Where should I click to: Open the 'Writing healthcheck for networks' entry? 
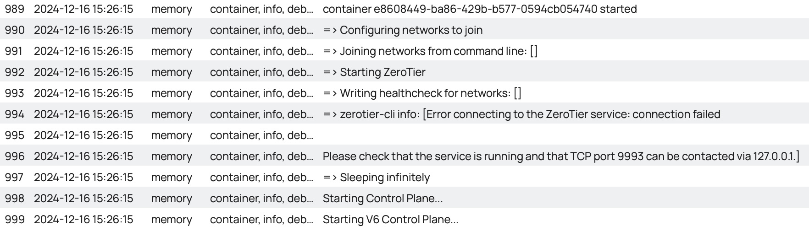(x=422, y=93)
